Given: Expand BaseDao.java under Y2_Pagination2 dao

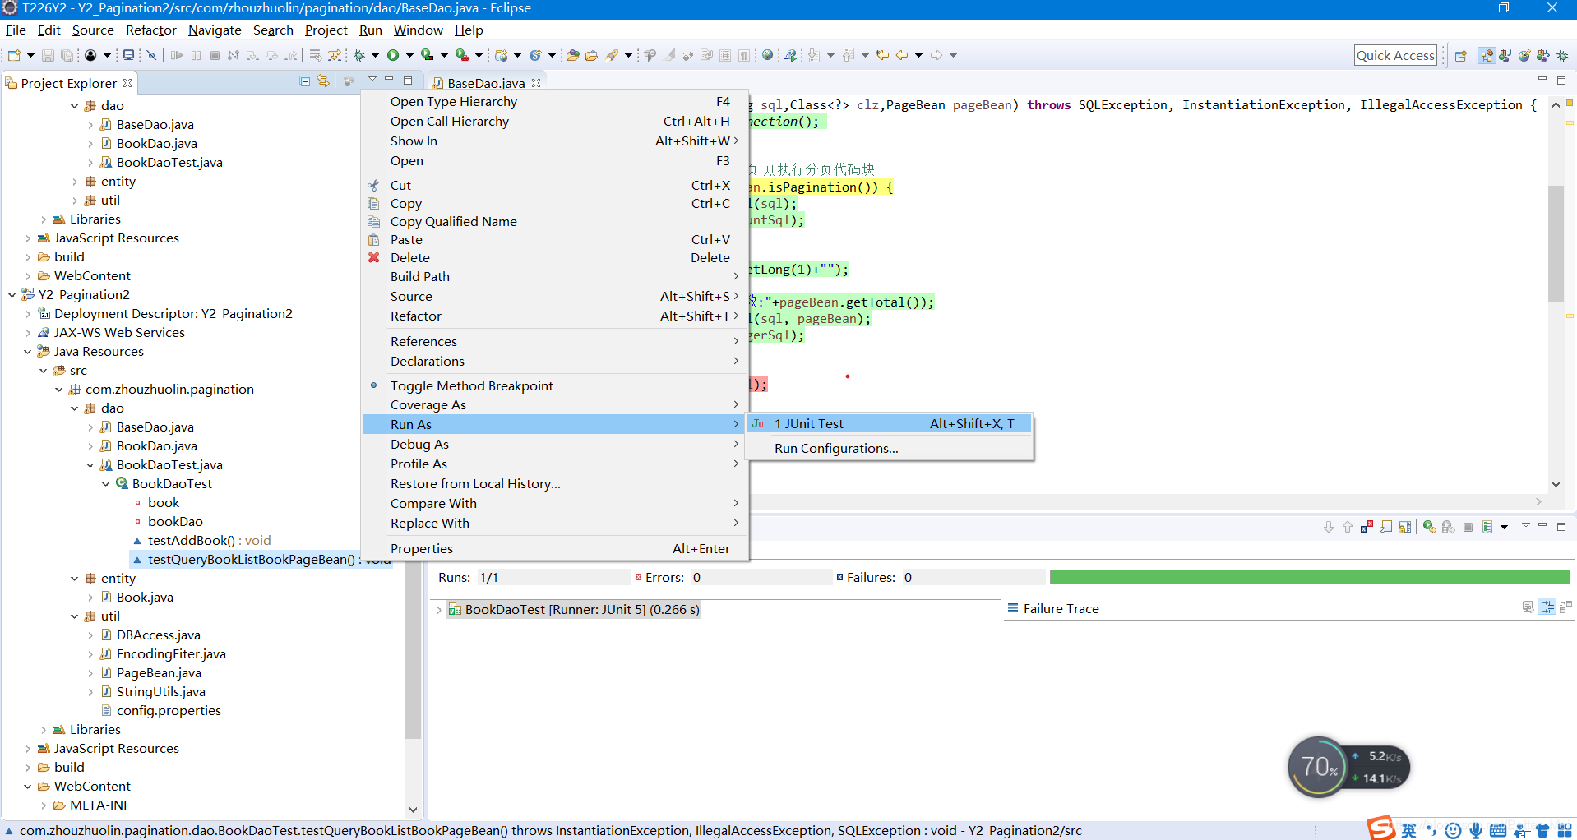Looking at the screenshot, I should [x=90, y=427].
